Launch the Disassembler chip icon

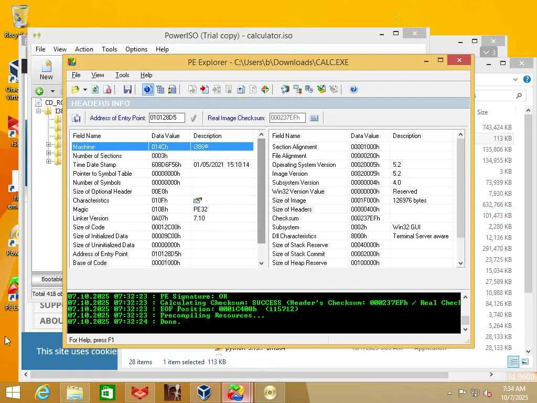click(x=285, y=90)
